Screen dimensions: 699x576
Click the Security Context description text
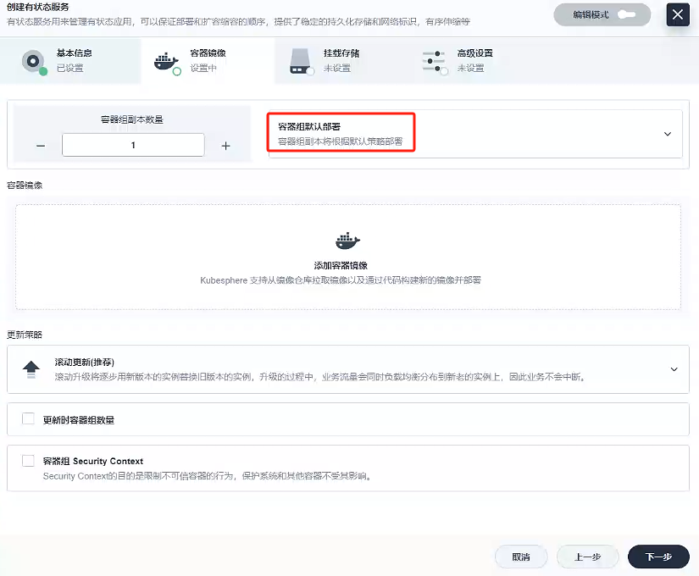tap(208, 476)
